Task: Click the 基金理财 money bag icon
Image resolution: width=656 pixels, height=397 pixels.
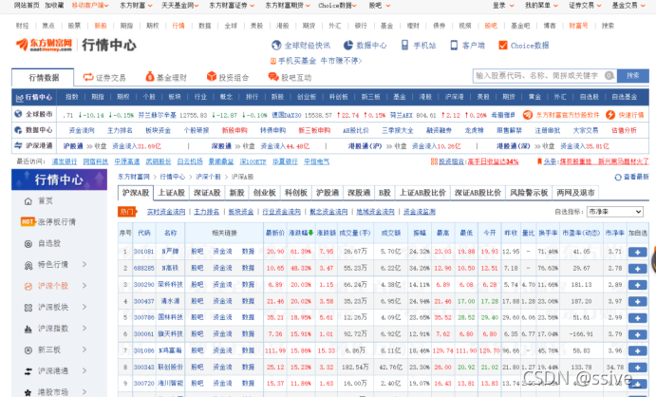Action: tap(150, 77)
